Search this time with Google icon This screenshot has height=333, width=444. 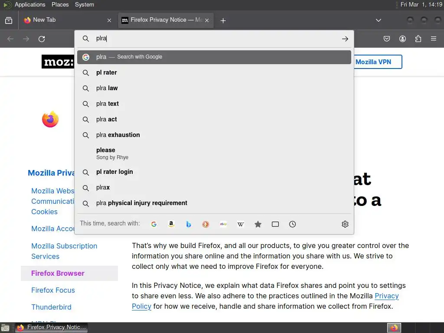(x=154, y=224)
